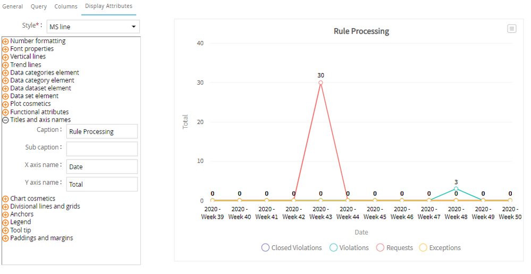The height and width of the screenshot is (274, 531).
Task: Expand the Number formatting section
Action: pos(6,41)
